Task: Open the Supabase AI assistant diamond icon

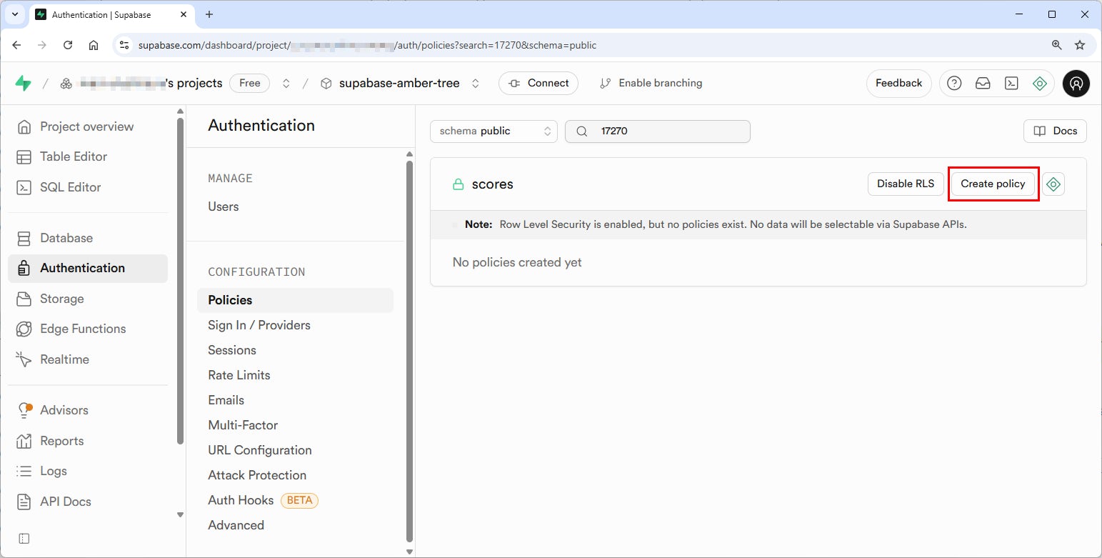Action: pyautogui.click(x=1040, y=83)
